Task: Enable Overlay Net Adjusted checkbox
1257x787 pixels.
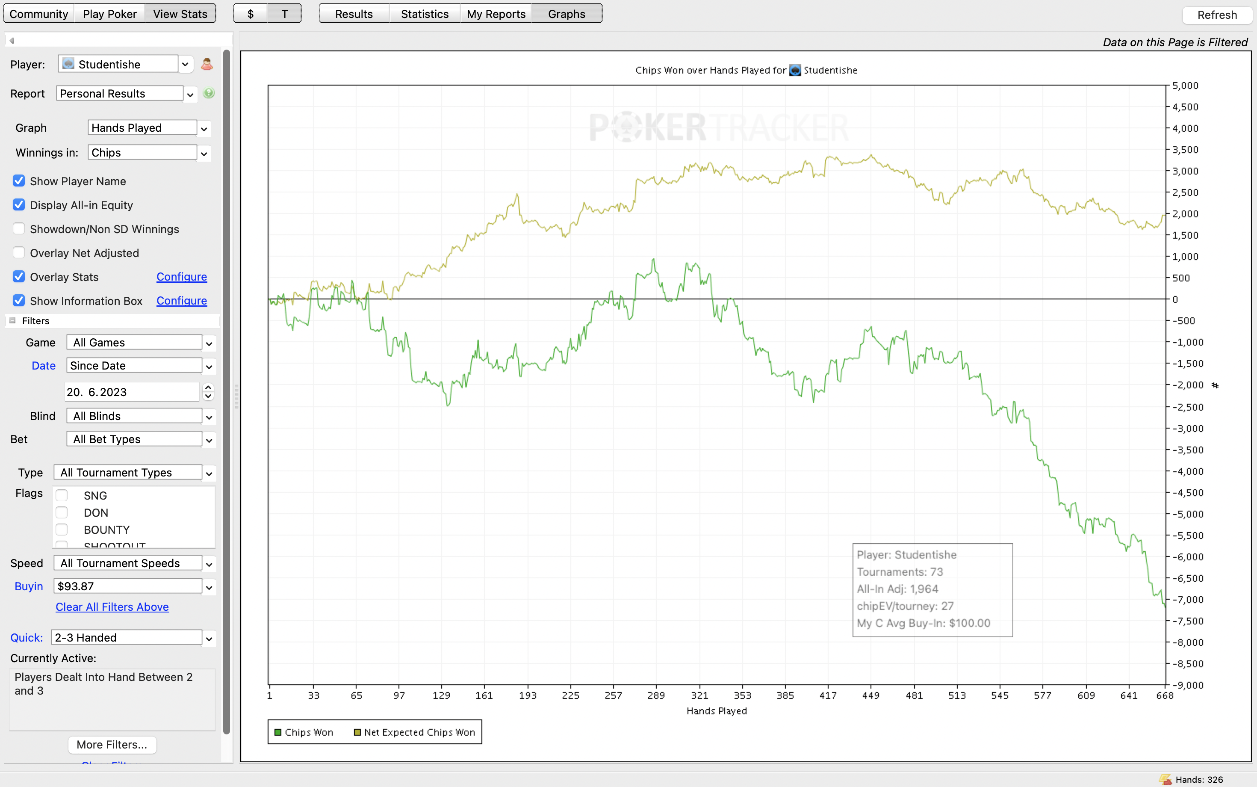Action: tap(19, 252)
